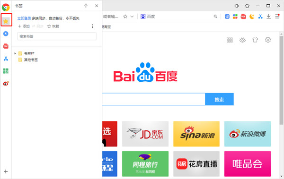Open the 同程旅行 tile
284x179 pixels.
click(x=145, y=164)
